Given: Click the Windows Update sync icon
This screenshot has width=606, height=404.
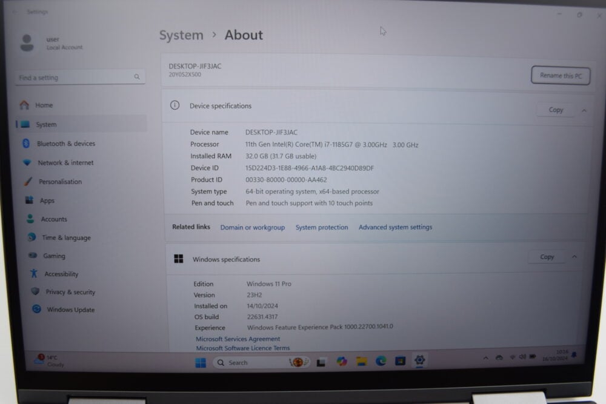Looking at the screenshot, I should (x=37, y=309).
